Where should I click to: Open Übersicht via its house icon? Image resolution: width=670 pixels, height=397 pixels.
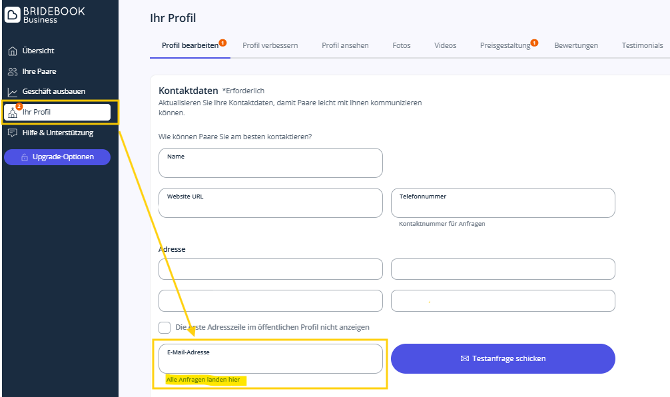(x=12, y=51)
